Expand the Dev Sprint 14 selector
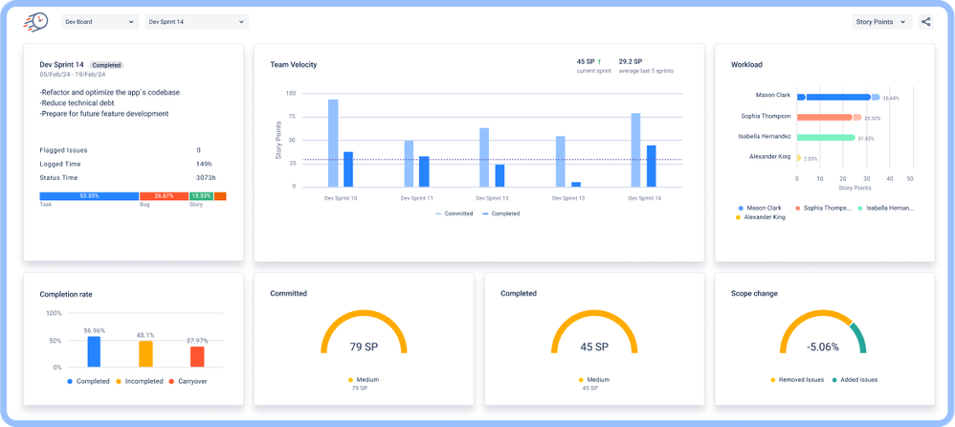The width and height of the screenshot is (955, 427). tap(196, 21)
